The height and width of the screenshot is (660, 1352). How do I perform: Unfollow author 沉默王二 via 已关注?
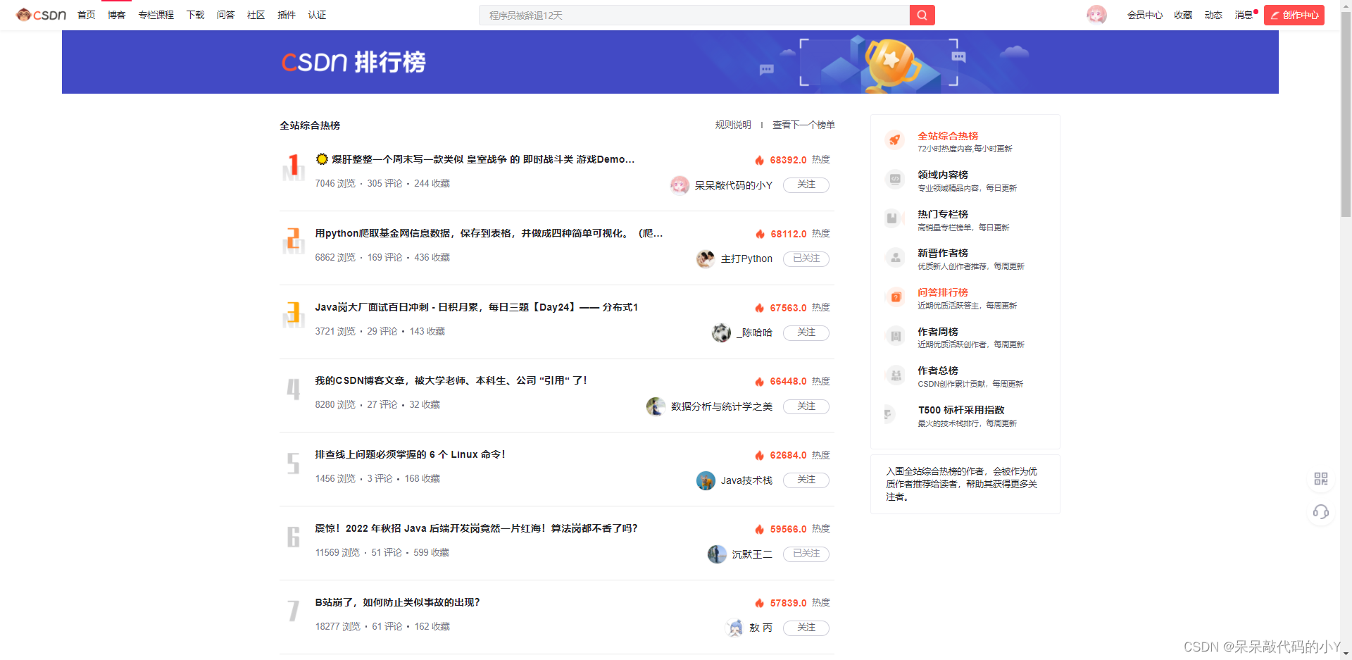tap(806, 554)
